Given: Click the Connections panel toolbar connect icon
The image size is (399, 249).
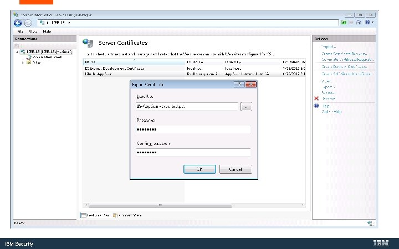Looking at the screenshot, I should tap(17, 45).
